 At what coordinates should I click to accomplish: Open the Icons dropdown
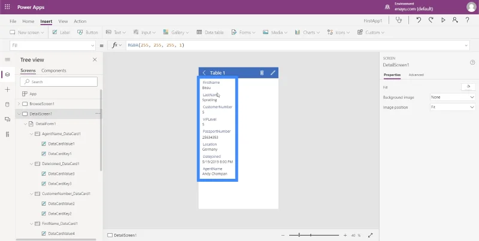pyautogui.click(x=338, y=32)
